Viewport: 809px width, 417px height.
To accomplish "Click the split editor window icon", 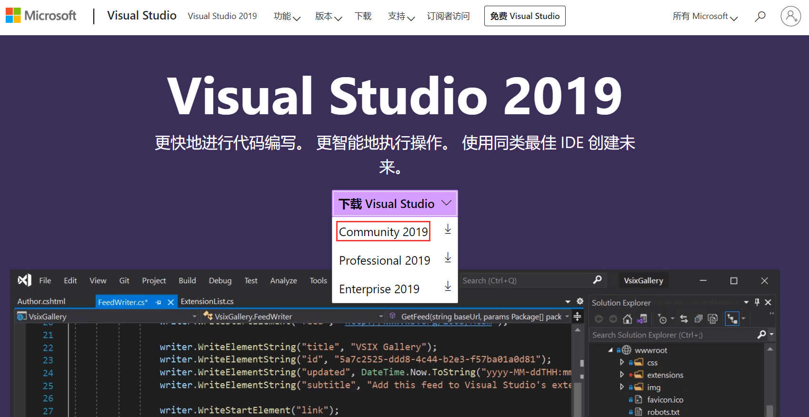I will point(577,317).
